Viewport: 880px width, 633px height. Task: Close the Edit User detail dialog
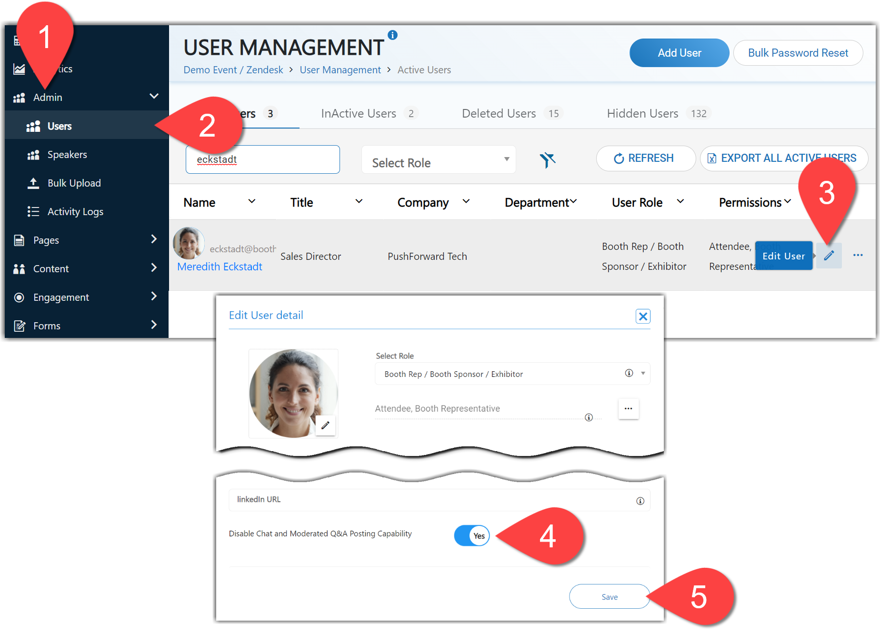pyautogui.click(x=643, y=316)
